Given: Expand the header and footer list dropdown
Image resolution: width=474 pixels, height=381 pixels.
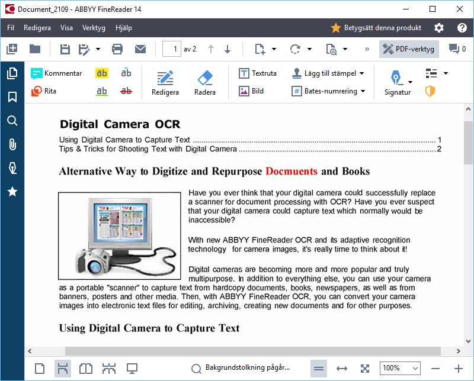Looking at the screenshot, I should point(446,73).
